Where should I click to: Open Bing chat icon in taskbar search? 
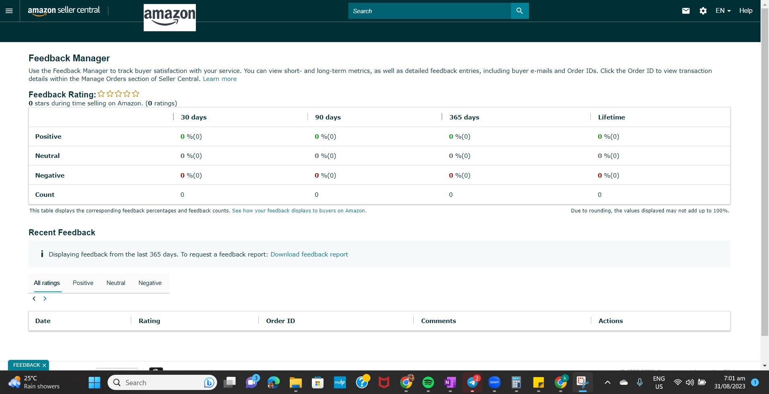pos(209,383)
